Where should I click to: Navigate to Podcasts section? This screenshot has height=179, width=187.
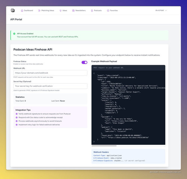(x=96, y=10)
